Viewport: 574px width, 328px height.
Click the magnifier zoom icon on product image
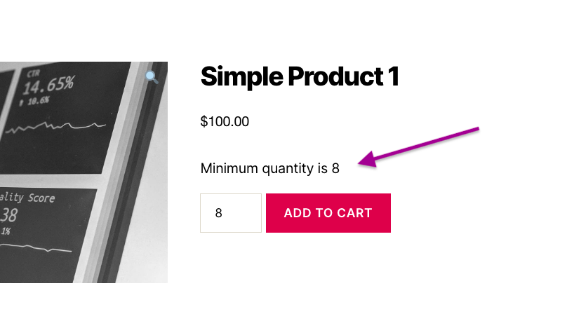152,77
